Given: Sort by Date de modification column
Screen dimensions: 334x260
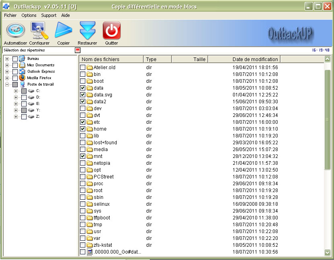Looking at the screenshot, I should 244,59.
